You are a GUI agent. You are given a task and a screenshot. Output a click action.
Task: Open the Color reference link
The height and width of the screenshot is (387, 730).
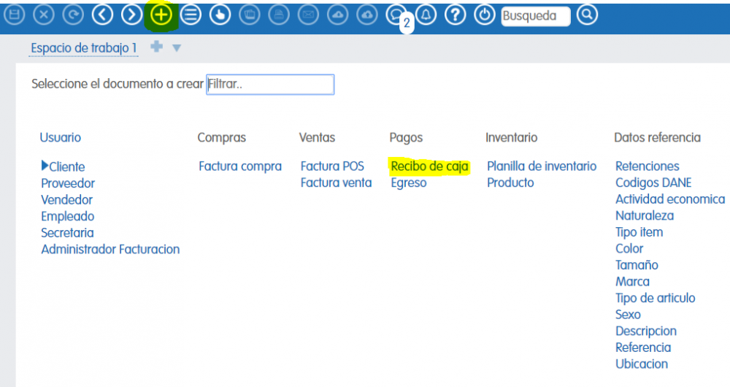[629, 249]
